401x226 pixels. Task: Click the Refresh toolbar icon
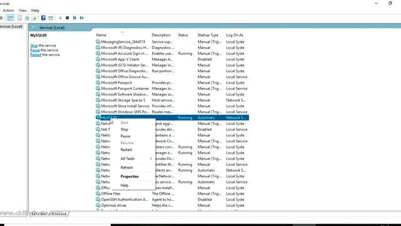pos(26,18)
